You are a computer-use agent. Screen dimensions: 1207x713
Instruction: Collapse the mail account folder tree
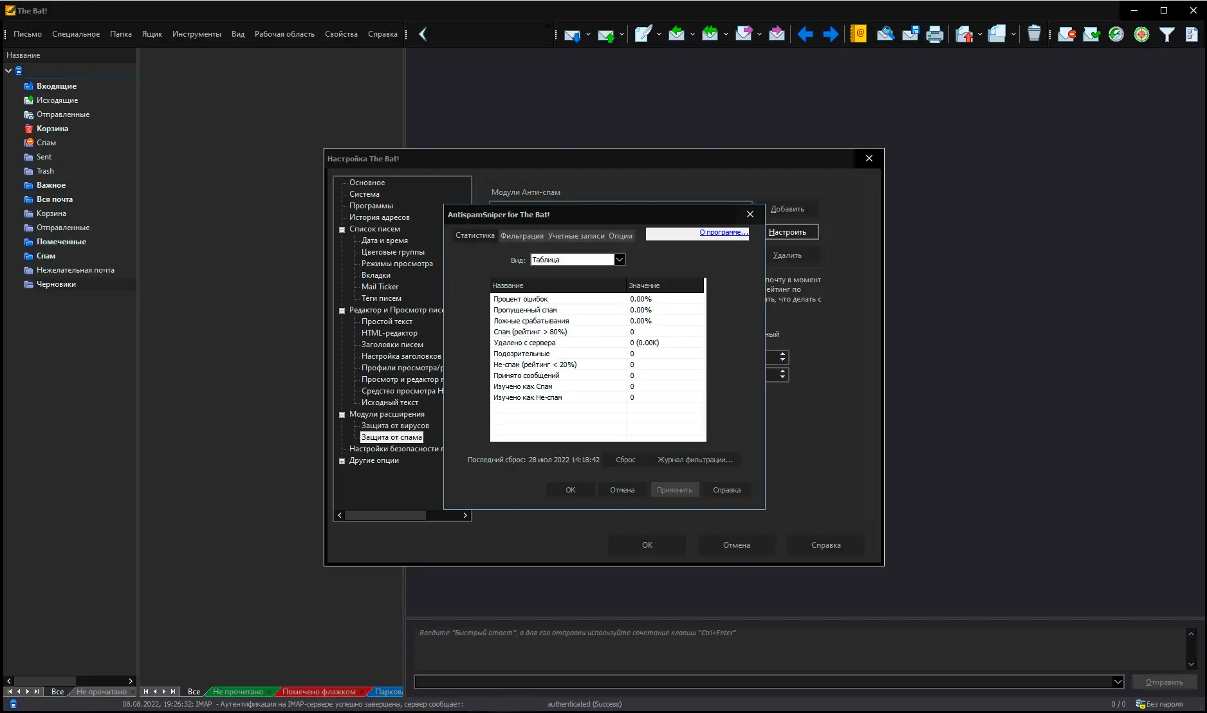(8, 71)
